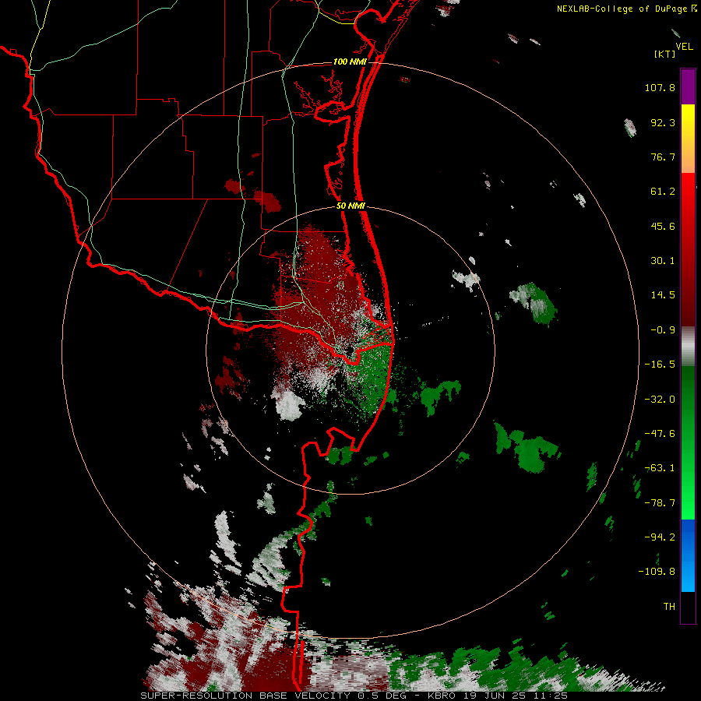Click the NEXLAB-College of DuPage title text
This screenshot has width=701, height=701.
622,9
